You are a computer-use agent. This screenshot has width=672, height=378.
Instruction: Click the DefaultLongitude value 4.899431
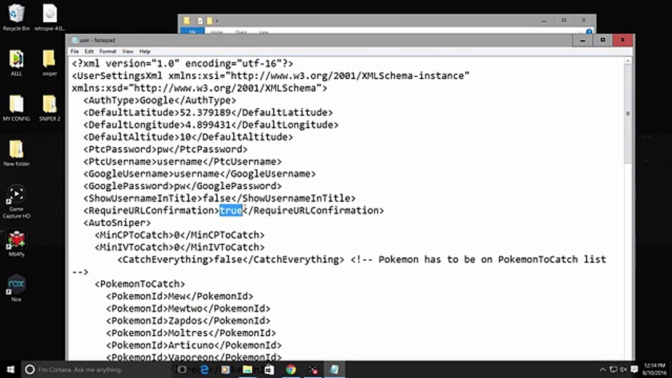click(208, 125)
